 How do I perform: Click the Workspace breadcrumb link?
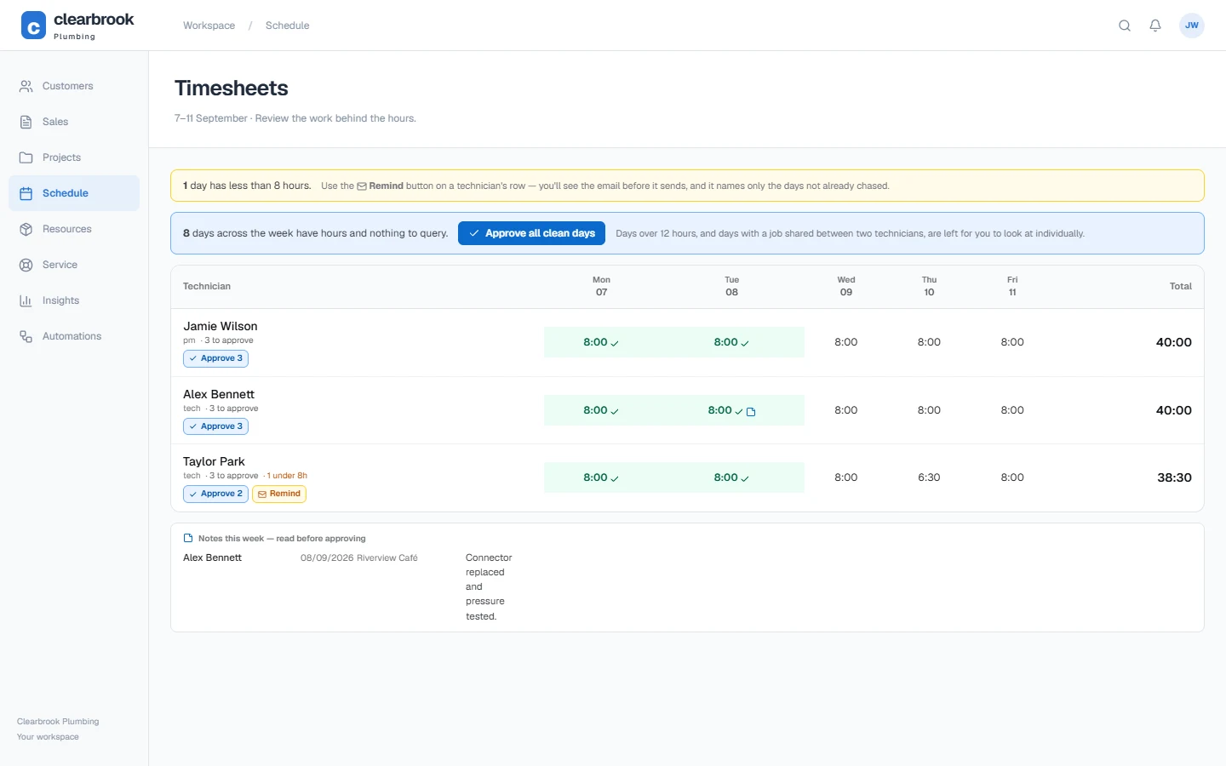tap(209, 26)
